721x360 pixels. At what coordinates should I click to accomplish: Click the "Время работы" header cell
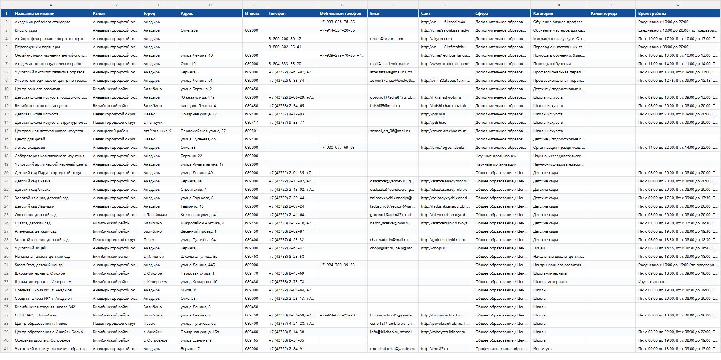678,14
